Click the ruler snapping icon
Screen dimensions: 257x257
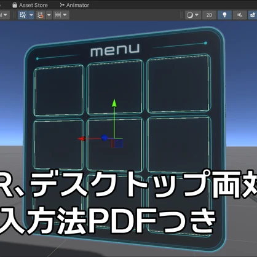pos(58,15)
